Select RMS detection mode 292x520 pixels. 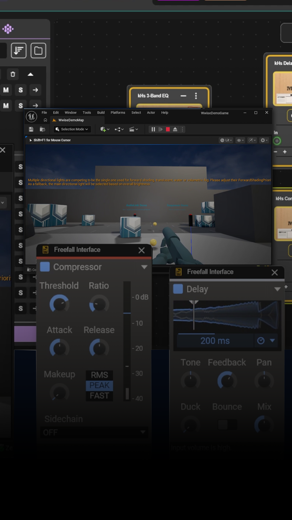(99, 375)
